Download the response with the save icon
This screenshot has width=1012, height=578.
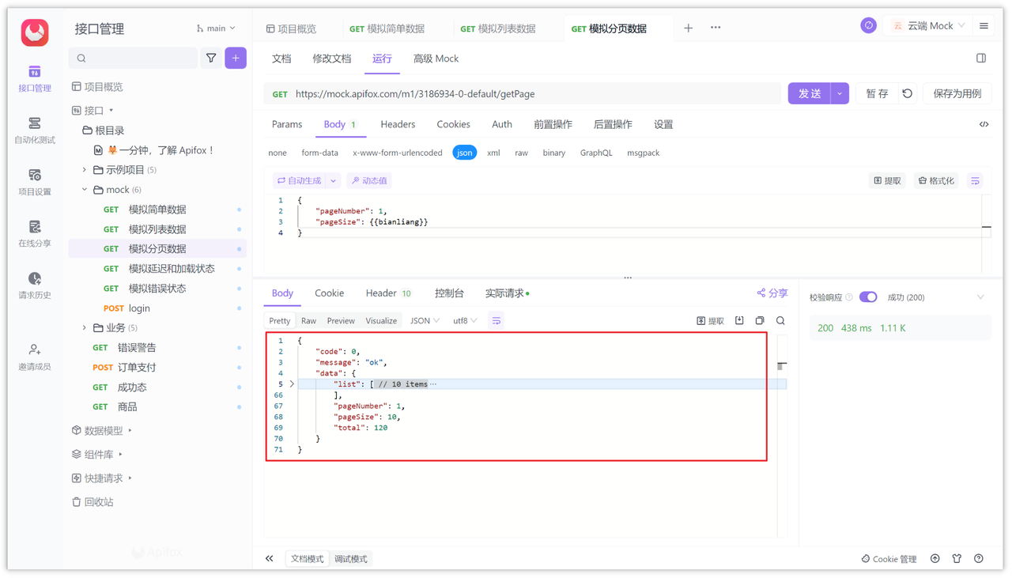[738, 320]
